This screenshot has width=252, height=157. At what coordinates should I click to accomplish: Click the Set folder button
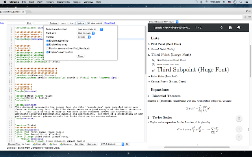tap(80, 144)
